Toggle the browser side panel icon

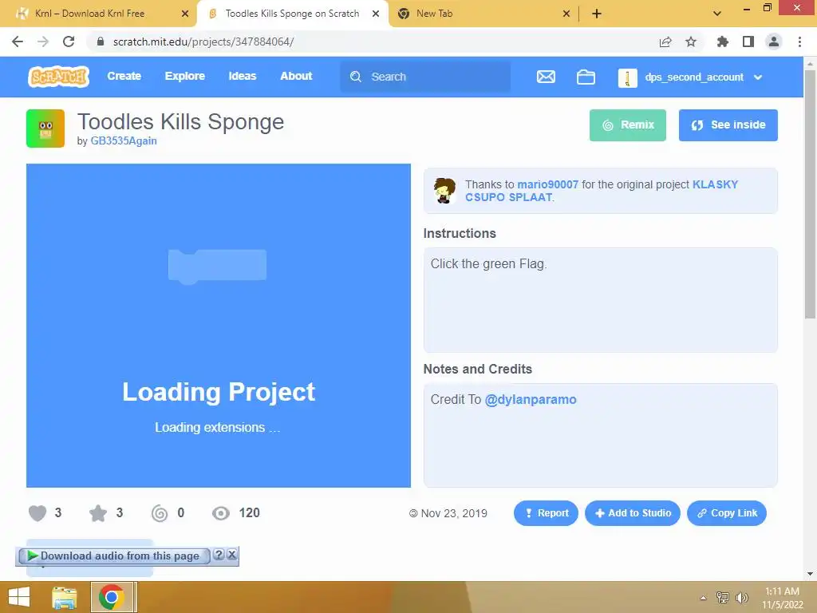point(748,42)
